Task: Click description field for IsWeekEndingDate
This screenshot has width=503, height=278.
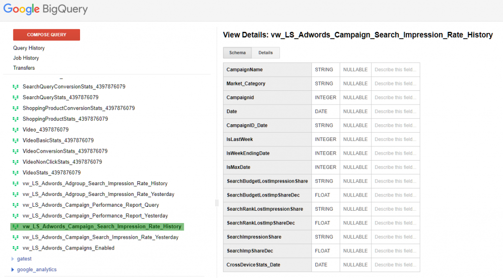Action: coord(395,153)
